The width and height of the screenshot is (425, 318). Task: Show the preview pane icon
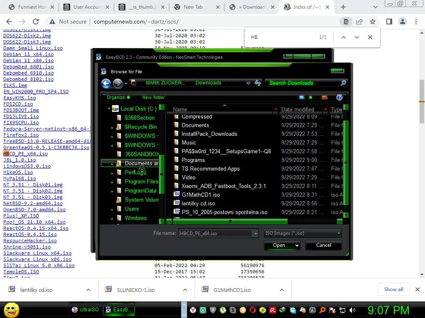tap(325, 97)
